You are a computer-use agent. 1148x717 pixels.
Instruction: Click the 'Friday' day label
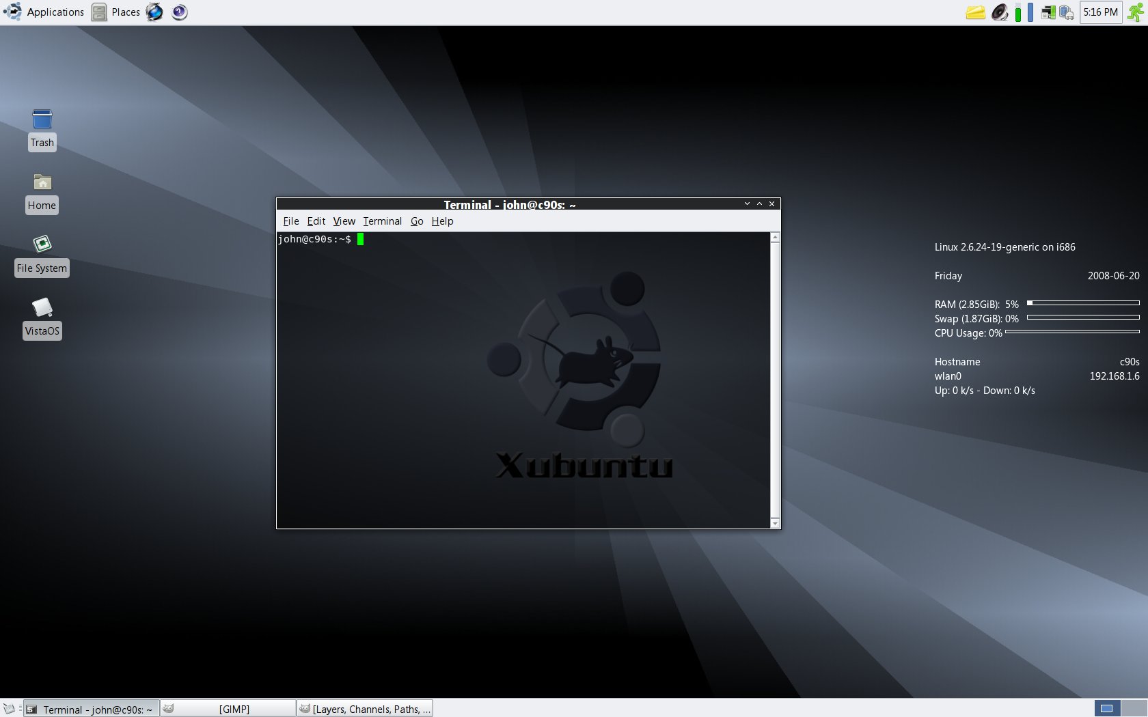click(x=948, y=276)
